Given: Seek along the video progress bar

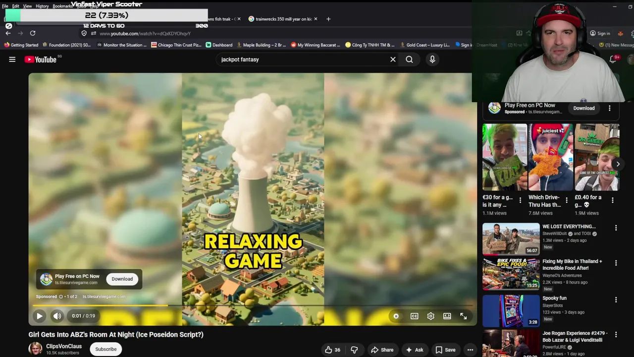Looking at the screenshot, I should point(253,306).
